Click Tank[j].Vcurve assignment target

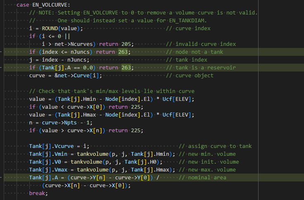pos(51,146)
